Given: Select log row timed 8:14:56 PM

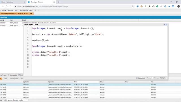Looking at the screenshot, I should tap(90, 92).
